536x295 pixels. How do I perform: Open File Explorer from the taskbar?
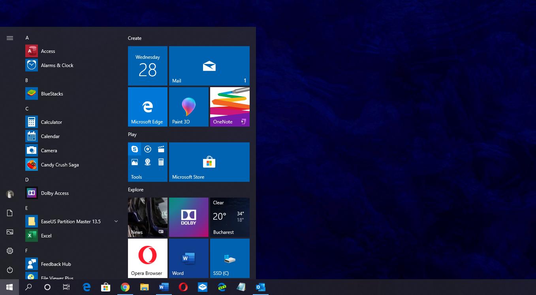click(x=144, y=287)
